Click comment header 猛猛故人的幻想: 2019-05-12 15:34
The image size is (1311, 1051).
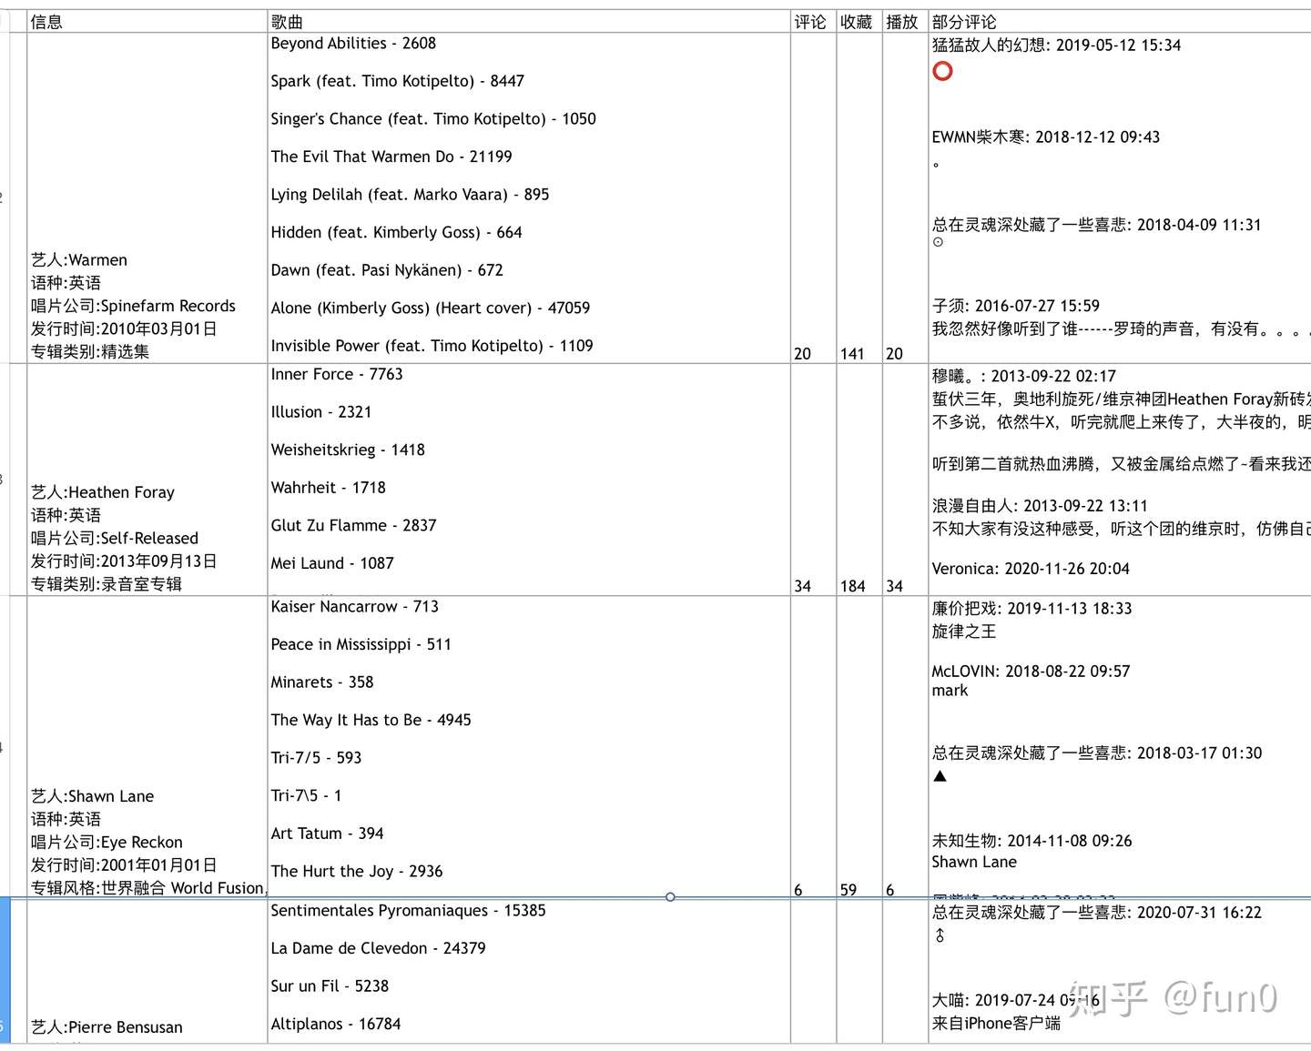[x=1056, y=45]
